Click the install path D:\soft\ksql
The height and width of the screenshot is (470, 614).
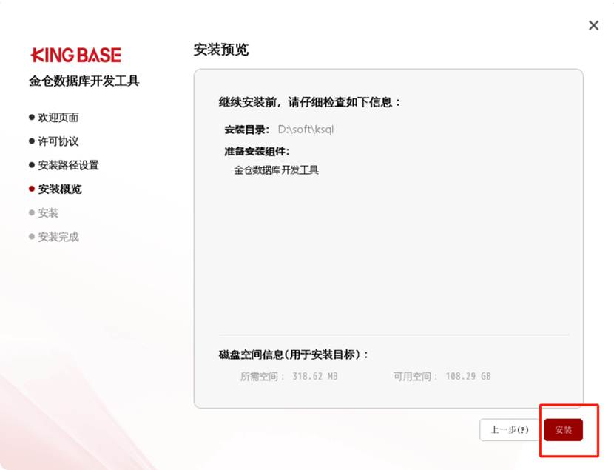306,130
